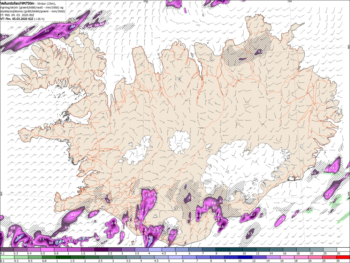
Task: Click the 1.7 precipitation value in south Iceland
Action: [x=153, y=201]
